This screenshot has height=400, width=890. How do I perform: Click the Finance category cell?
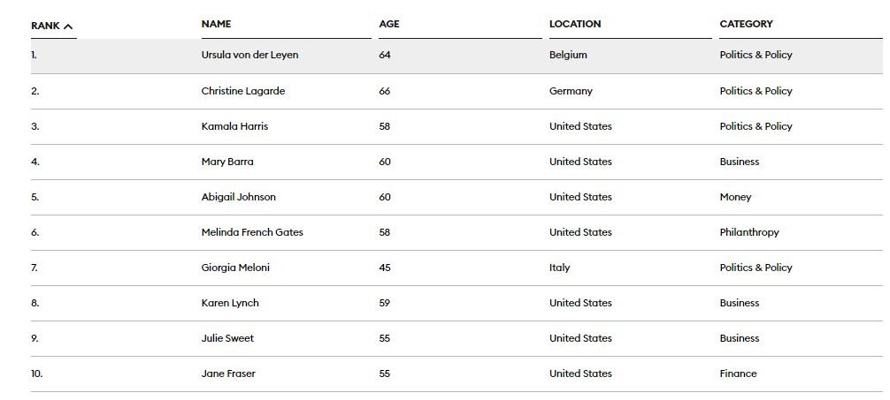(x=738, y=374)
